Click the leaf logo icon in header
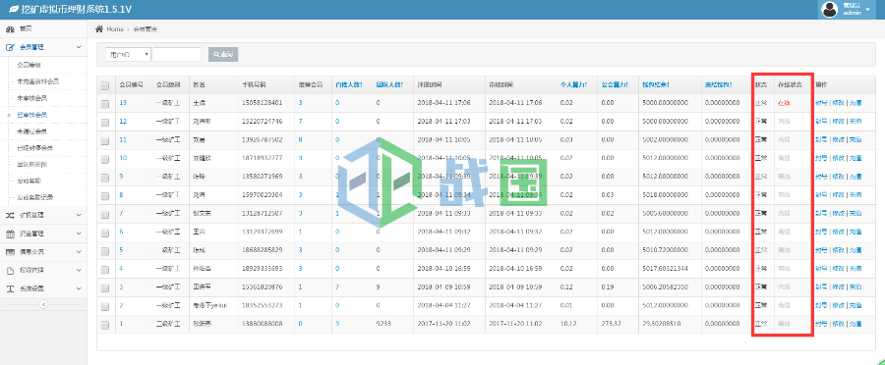 (13, 9)
